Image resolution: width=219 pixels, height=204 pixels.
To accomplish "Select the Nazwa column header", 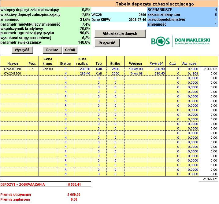I will 13,64.
